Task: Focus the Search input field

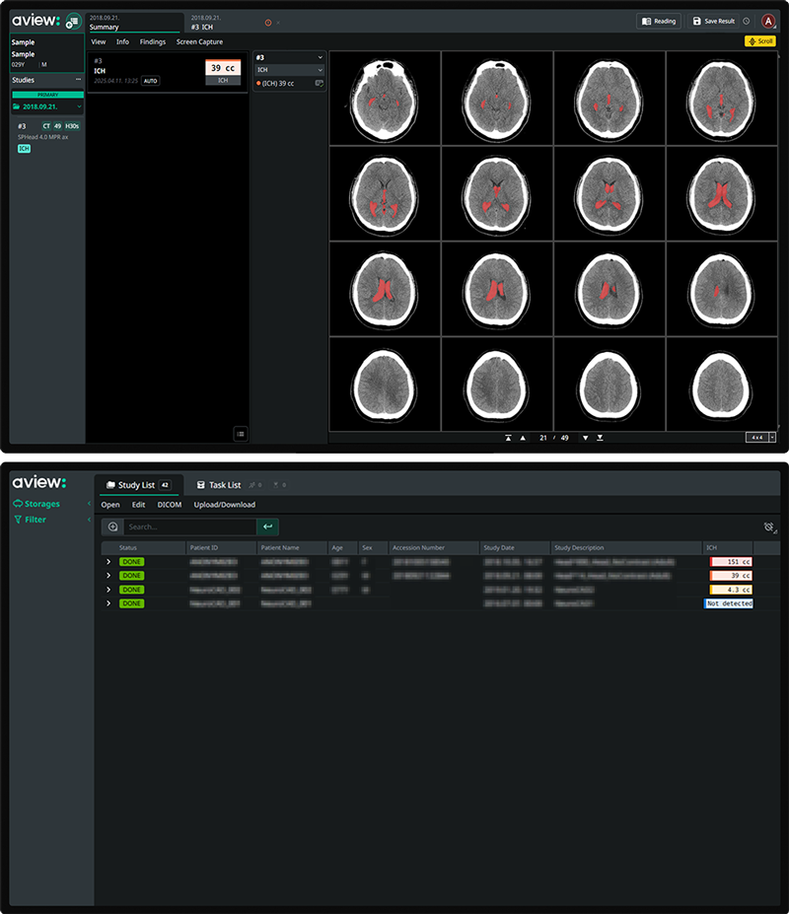Action: click(x=189, y=527)
